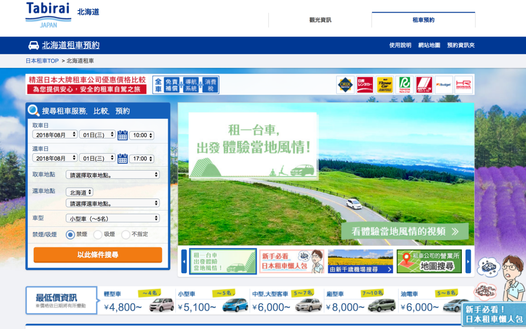Screen dimensions: 526x329
Task: Click the 日本租車TOP breadcrumb link
Action: (42, 61)
